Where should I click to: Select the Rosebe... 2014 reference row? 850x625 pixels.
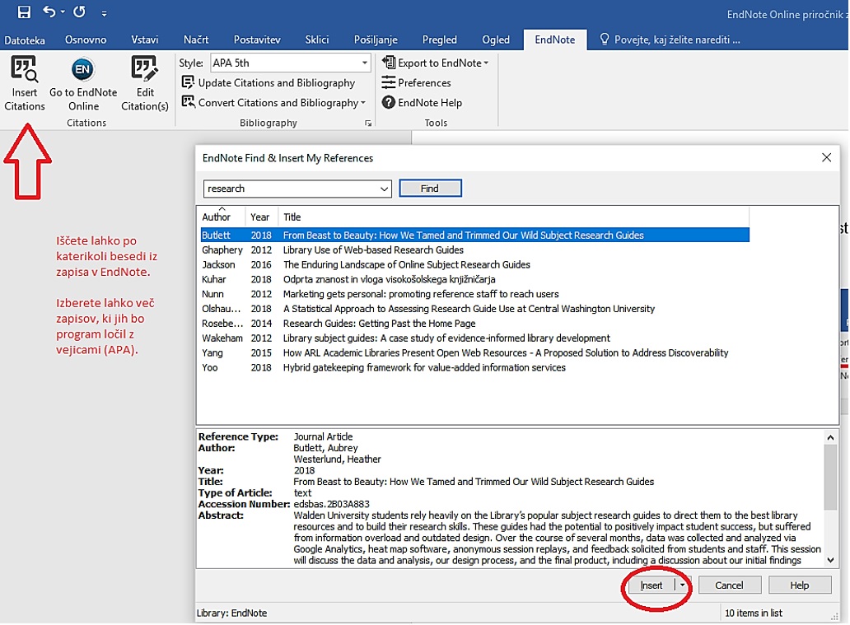click(474, 323)
